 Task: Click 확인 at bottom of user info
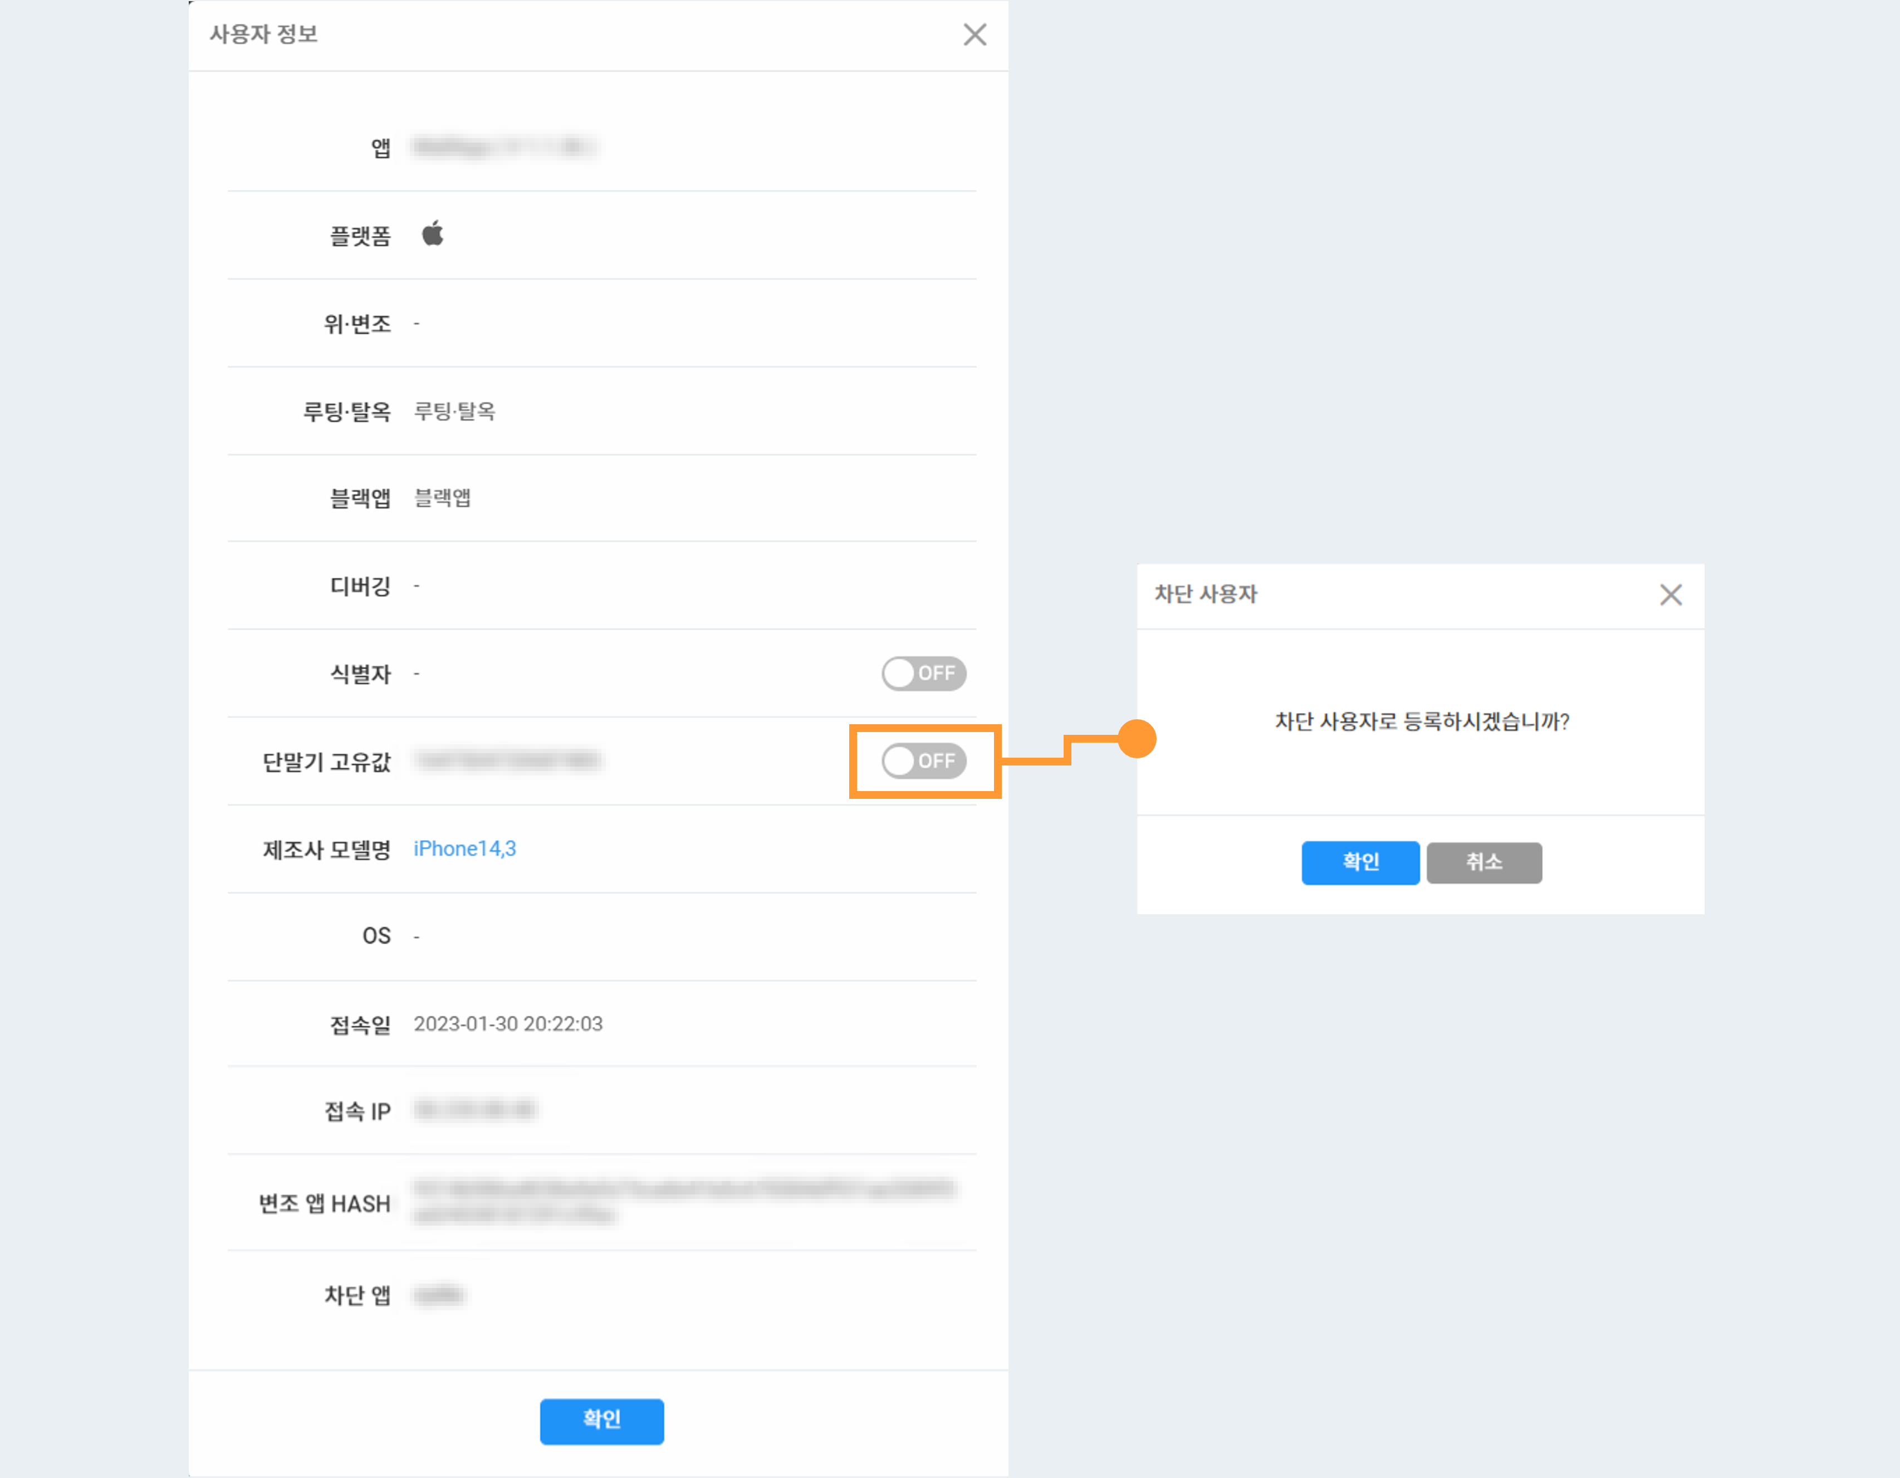(x=601, y=1420)
